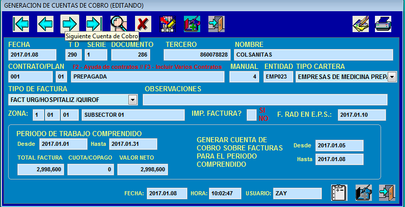Screen dimensions: 405x207
Task: Click the TOTAL FACTURA value field
Action: pos(41,170)
